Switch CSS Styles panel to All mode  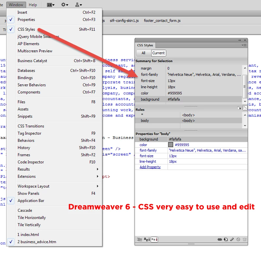pyautogui.click(x=143, y=53)
